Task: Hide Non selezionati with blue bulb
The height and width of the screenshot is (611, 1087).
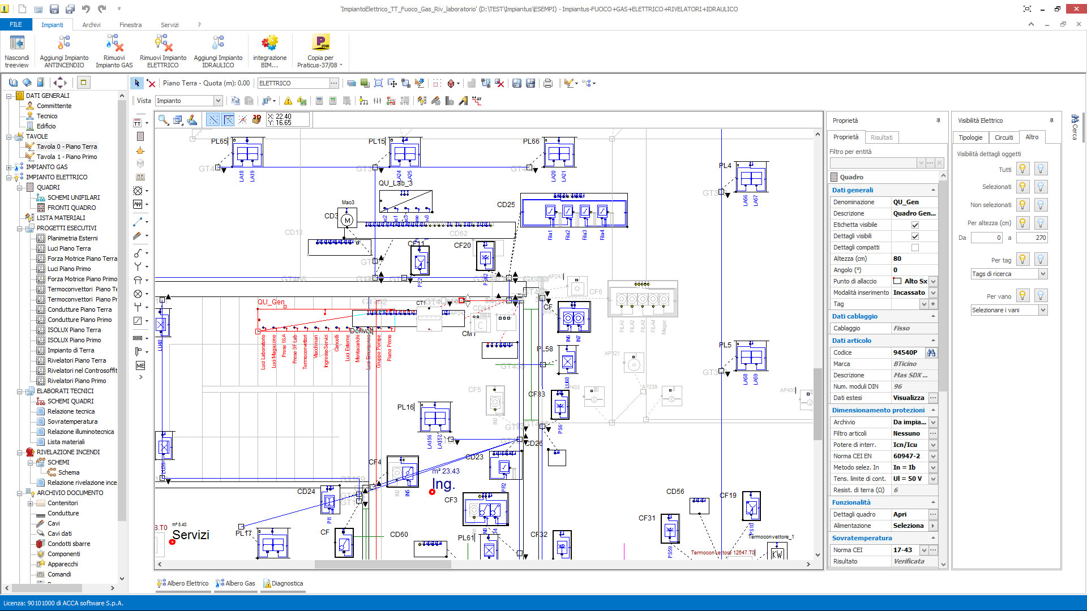Action: point(1041,205)
